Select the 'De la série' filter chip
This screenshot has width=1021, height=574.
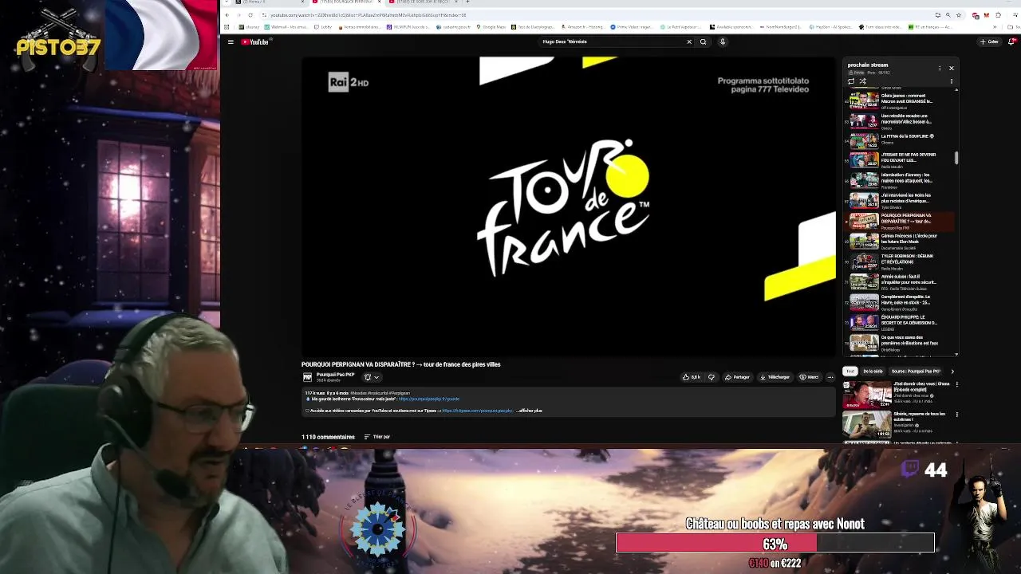[873, 371]
